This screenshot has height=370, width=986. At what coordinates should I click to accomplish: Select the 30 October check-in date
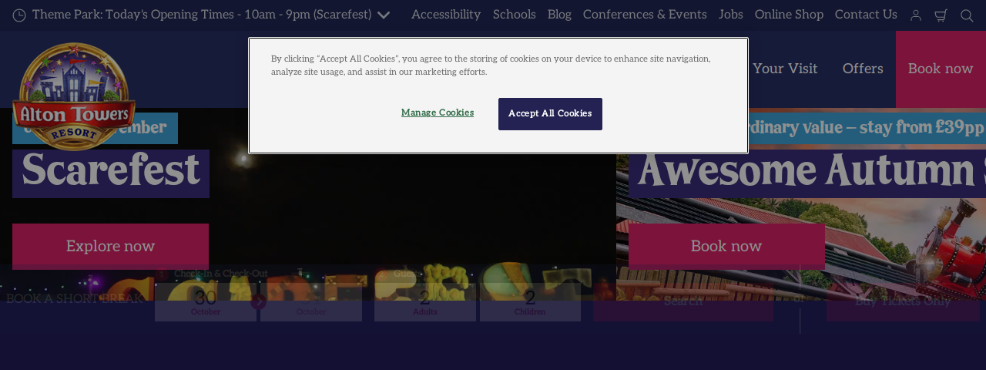pos(206,301)
